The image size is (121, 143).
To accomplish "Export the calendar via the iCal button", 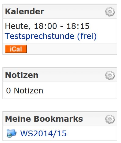I will point(16,49).
